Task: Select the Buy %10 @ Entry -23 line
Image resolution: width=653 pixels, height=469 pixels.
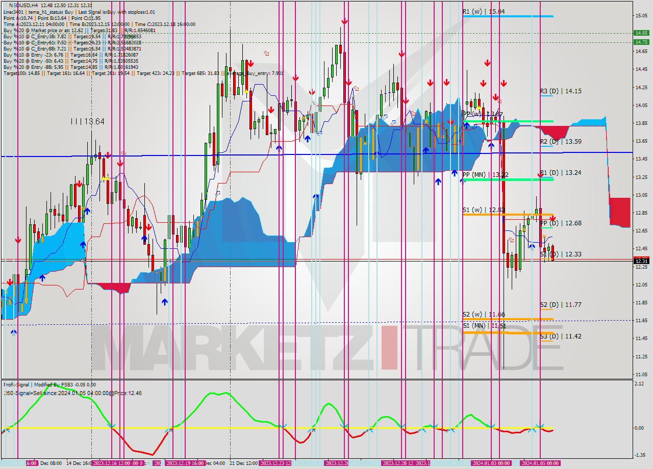Action: click(x=70, y=55)
